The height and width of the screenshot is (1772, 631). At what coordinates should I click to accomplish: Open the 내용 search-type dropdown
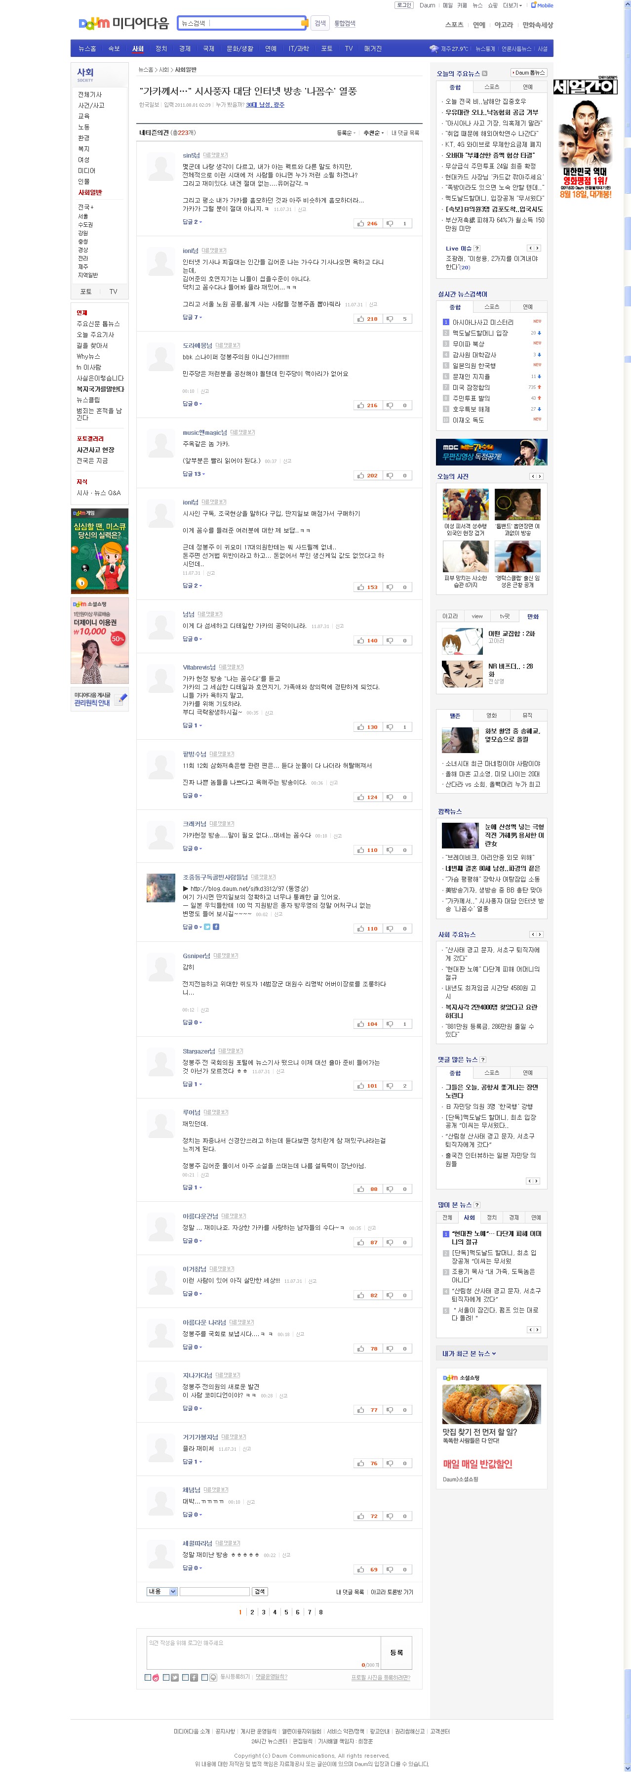coord(162,1591)
